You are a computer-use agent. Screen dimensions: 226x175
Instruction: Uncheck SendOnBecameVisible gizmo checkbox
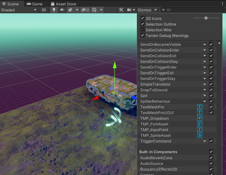coord(211,44)
